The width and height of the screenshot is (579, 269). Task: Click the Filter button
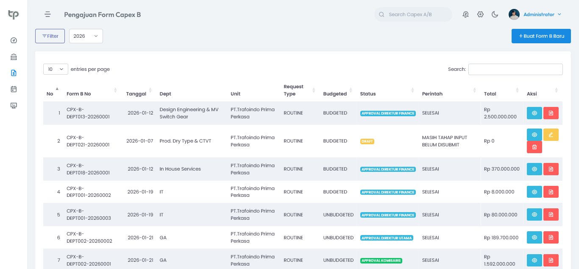50,36
